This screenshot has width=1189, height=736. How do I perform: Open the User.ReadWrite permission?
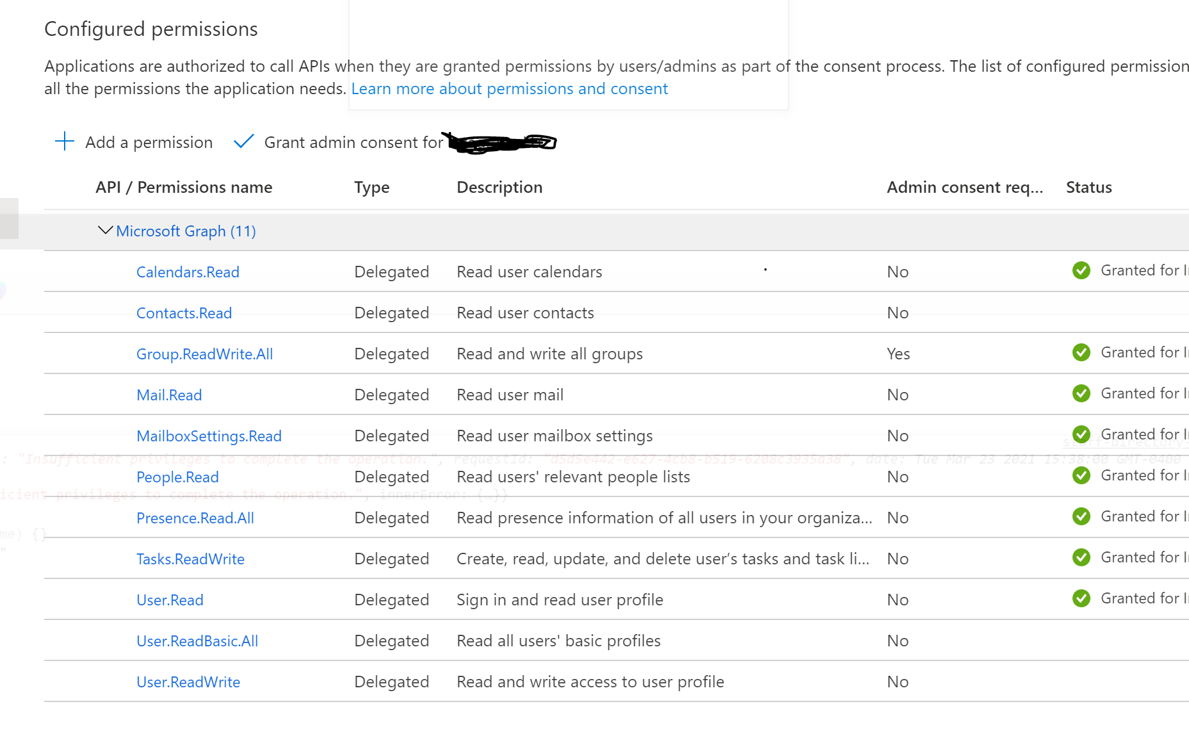click(x=188, y=682)
